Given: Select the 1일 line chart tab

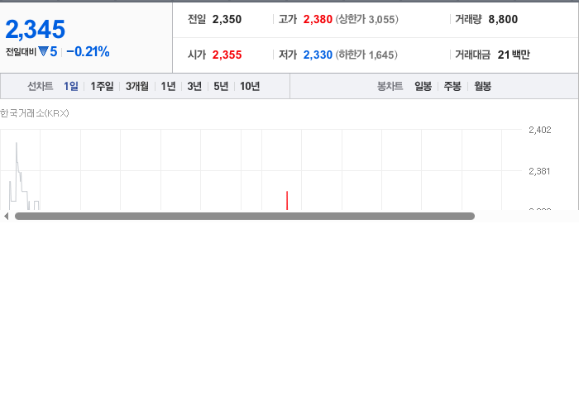Looking at the screenshot, I should click(x=71, y=86).
